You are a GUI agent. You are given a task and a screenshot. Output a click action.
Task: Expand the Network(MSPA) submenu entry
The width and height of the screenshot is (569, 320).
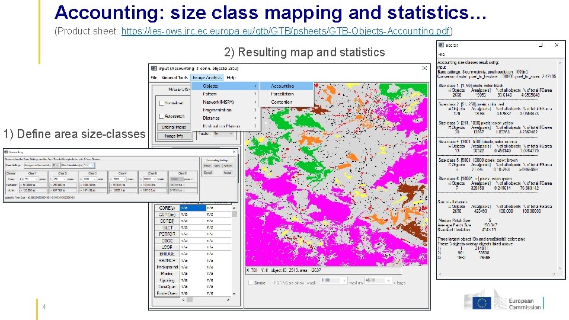tap(225, 102)
